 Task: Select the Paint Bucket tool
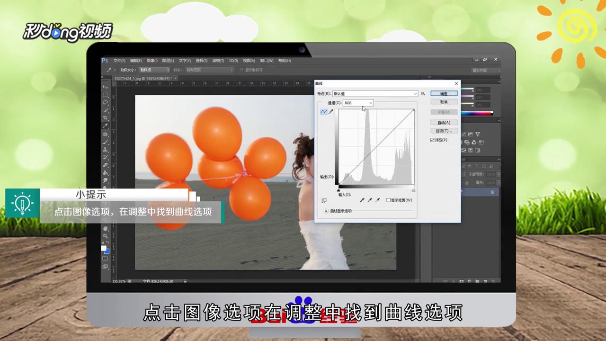(106, 172)
